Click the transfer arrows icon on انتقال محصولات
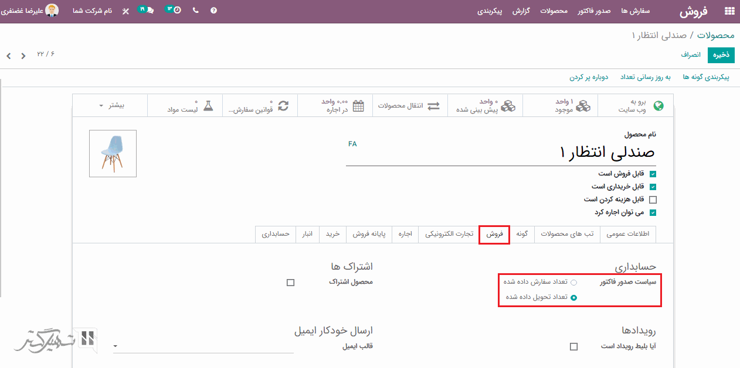 pyautogui.click(x=433, y=105)
